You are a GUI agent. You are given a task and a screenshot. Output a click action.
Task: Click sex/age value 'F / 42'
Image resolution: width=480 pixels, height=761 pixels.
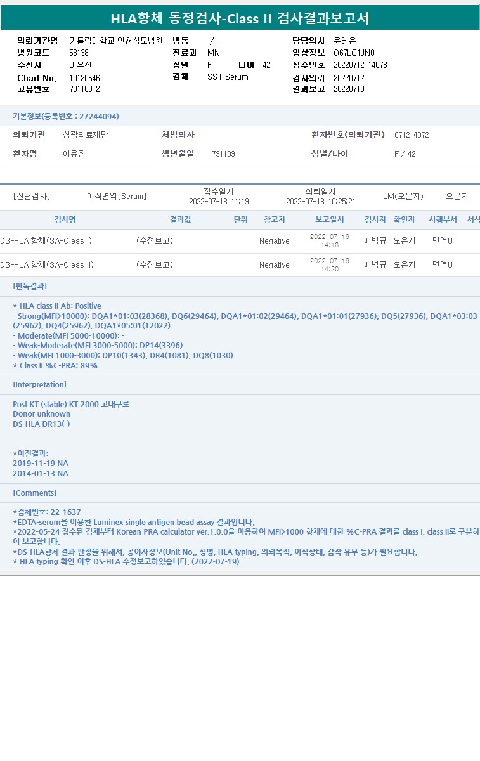pyautogui.click(x=405, y=154)
